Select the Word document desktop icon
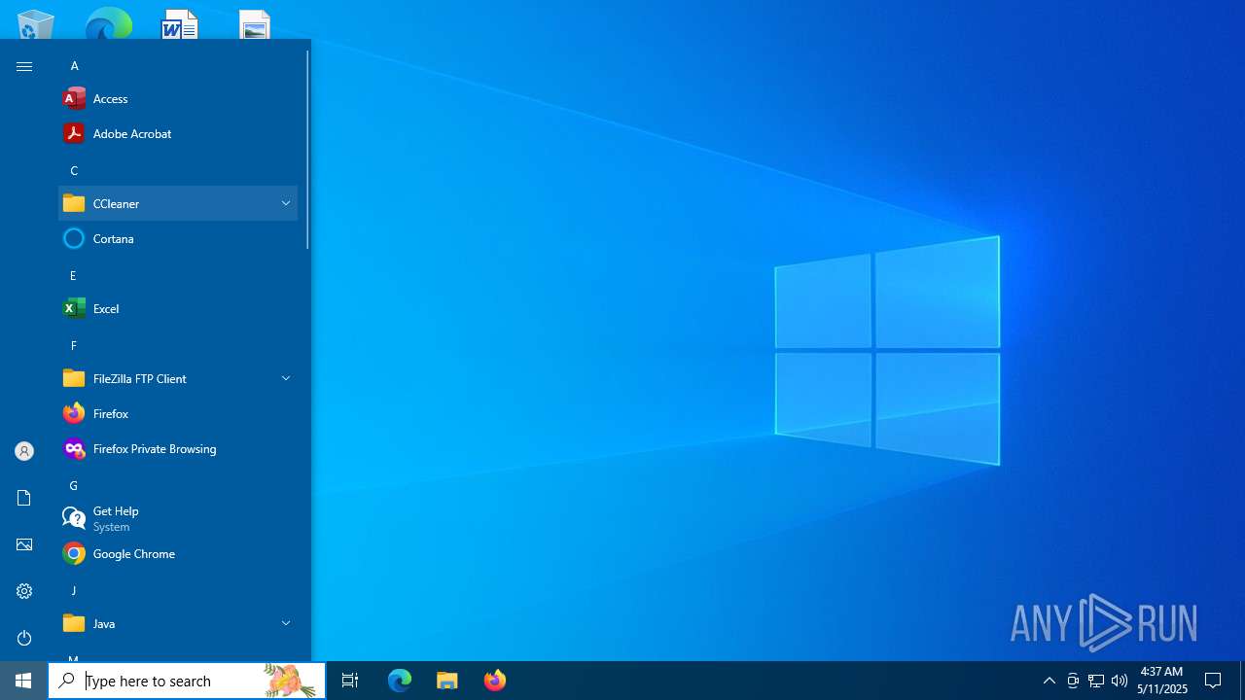1245x700 pixels. [x=180, y=23]
